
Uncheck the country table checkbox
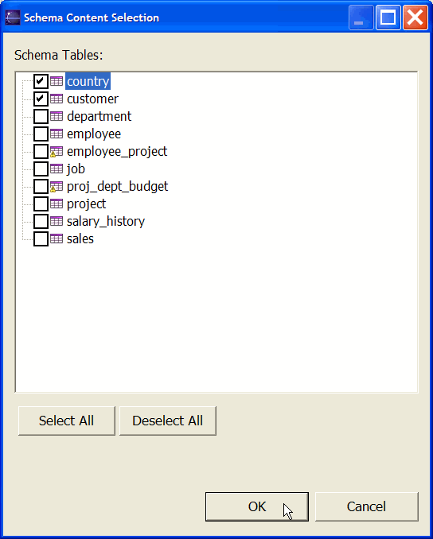41,81
